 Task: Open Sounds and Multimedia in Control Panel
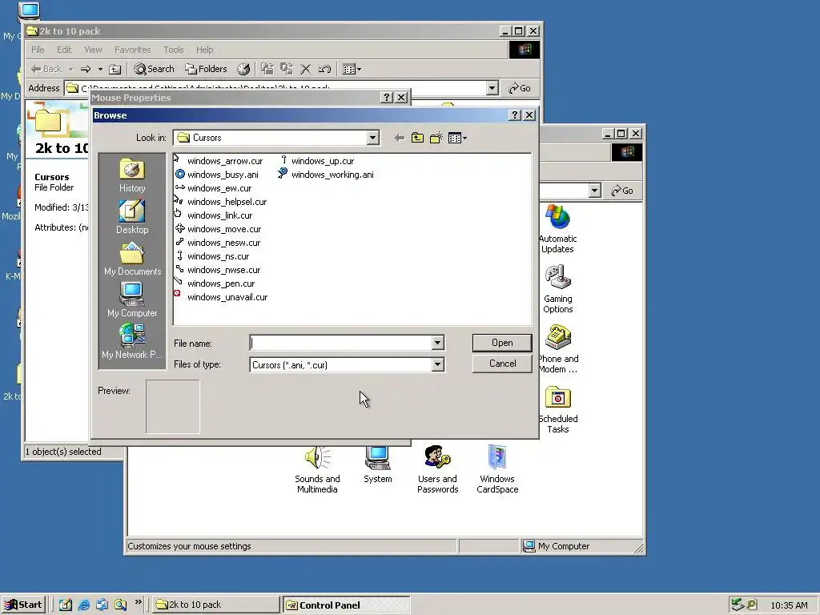[317, 469]
